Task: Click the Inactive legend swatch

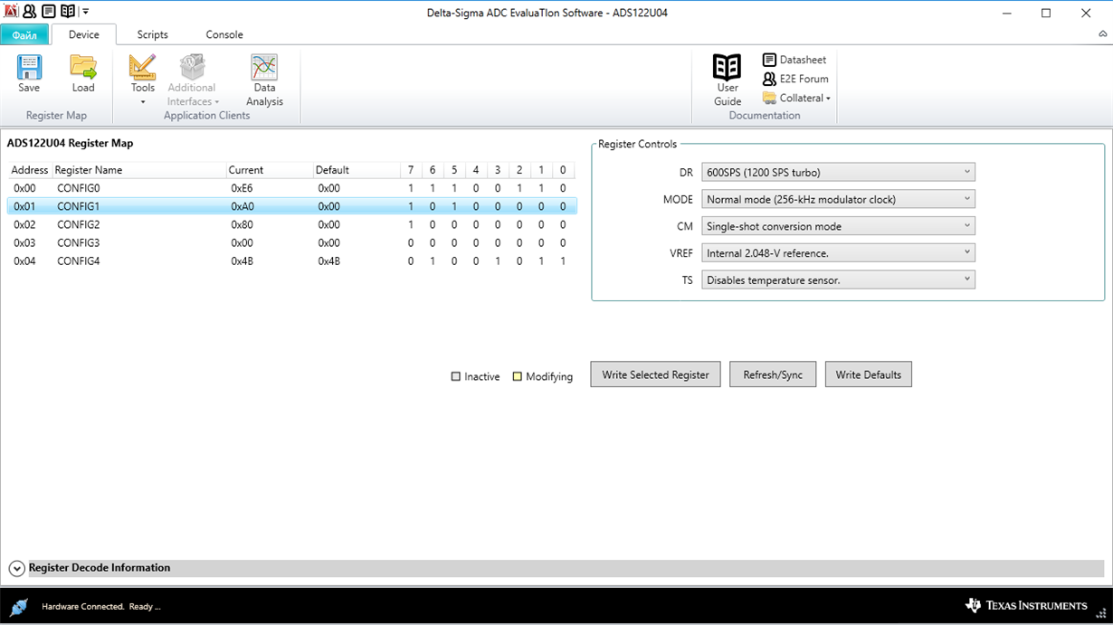Action: click(456, 376)
